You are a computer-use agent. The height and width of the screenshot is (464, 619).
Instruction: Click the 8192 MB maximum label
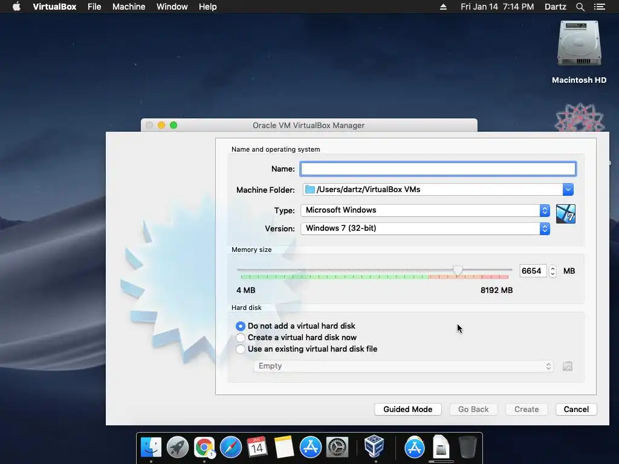point(496,291)
